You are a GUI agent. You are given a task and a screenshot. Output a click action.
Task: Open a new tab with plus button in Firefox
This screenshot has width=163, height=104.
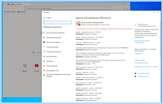coord(35,4)
